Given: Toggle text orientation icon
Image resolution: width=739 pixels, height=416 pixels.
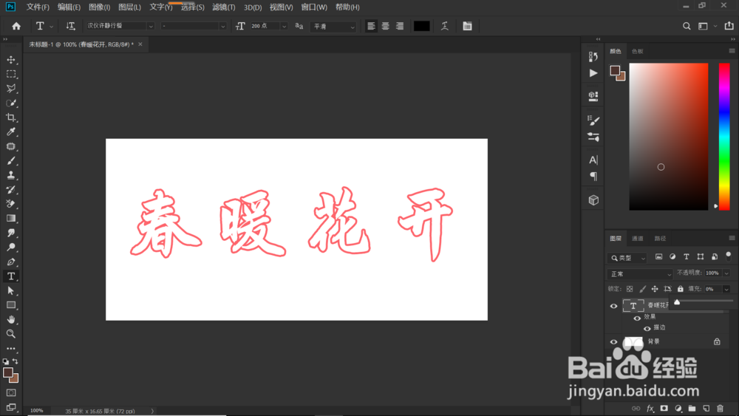Looking at the screenshot, I should click(x=70, y=26).
